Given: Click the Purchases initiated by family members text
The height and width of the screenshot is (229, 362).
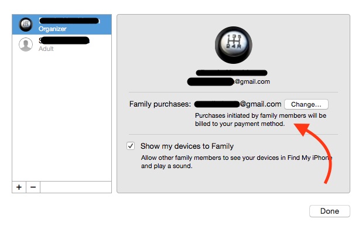Looking at the screenshot, I should (261, 119).
